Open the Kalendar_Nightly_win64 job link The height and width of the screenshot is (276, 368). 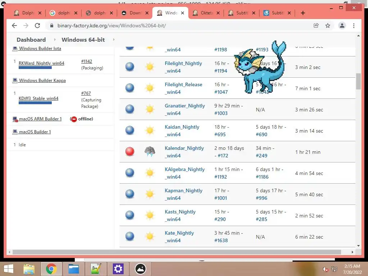pos(184,152)
